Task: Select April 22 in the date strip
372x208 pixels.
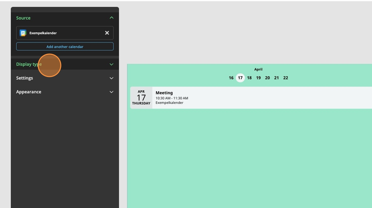Action: [286, 78]
